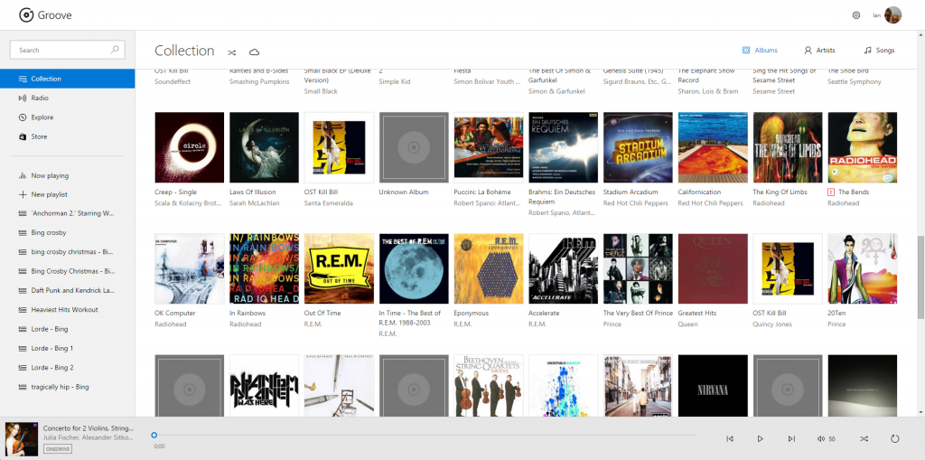925x460 pixels.
Task: Open Radio in the sidebar
Action: tap(67, 98)
